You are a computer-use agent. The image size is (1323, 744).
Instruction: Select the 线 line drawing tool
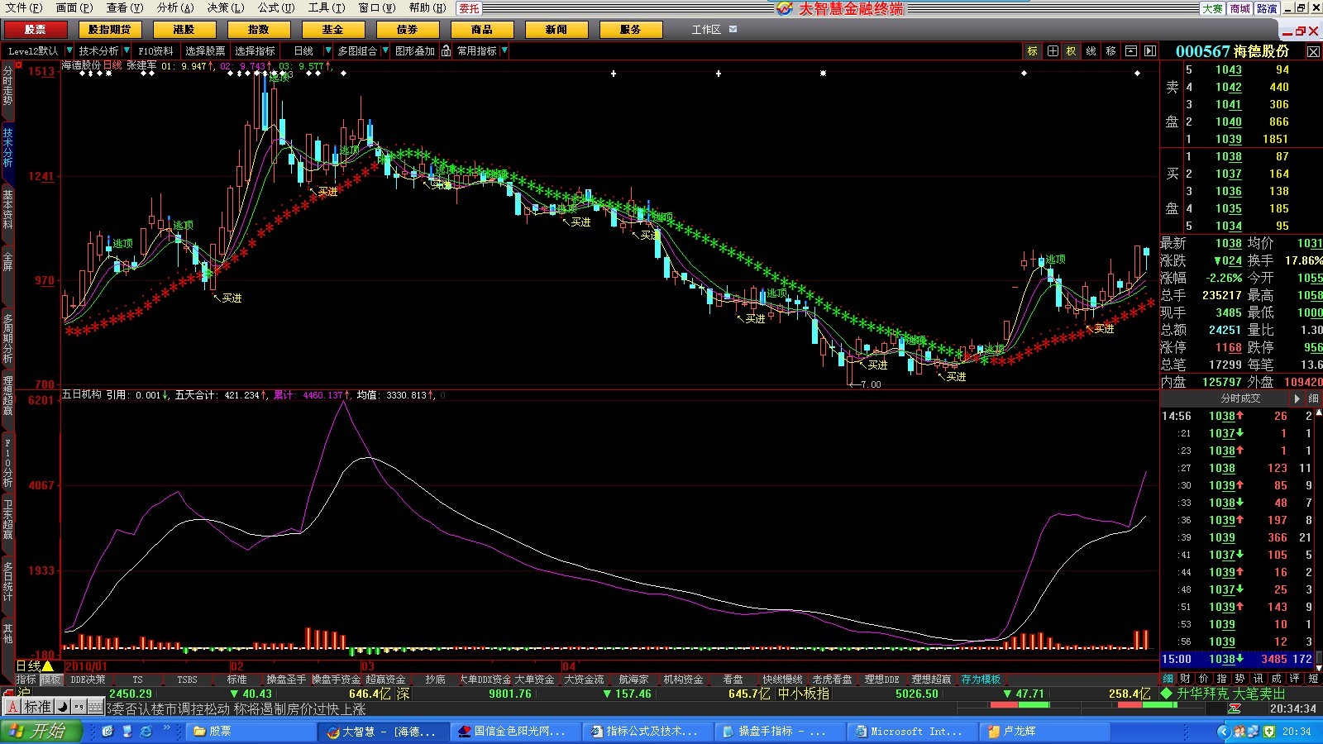(1091, 51)
